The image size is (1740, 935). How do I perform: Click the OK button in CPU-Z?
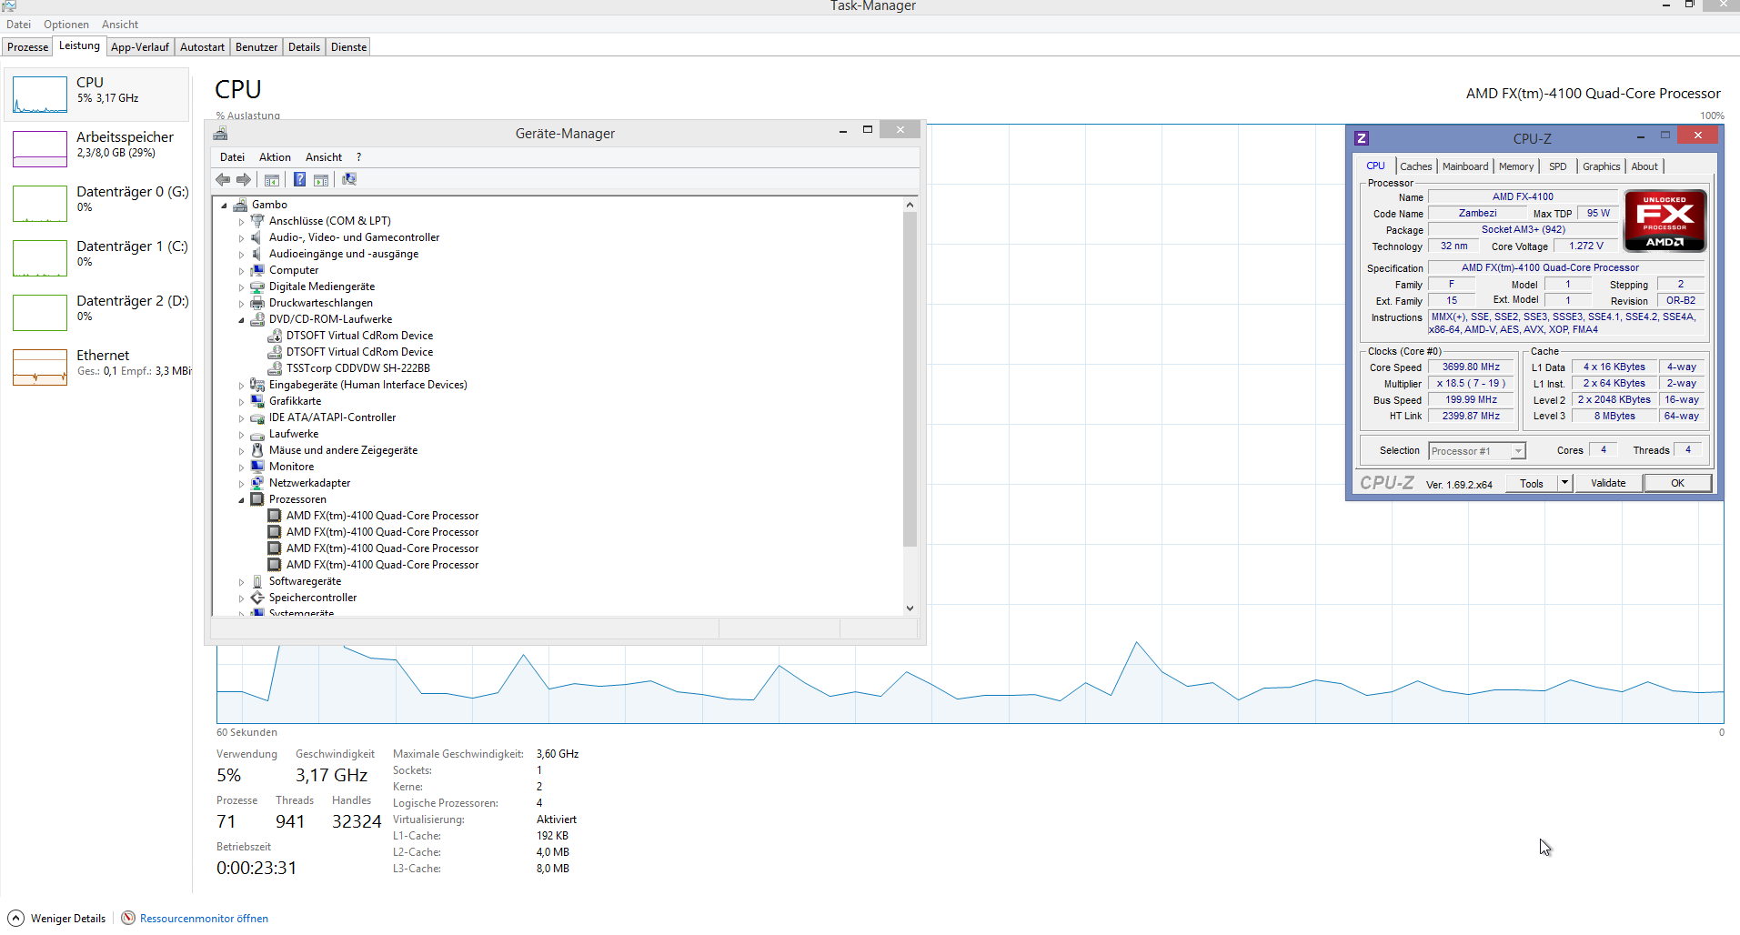click(1677, 483)
